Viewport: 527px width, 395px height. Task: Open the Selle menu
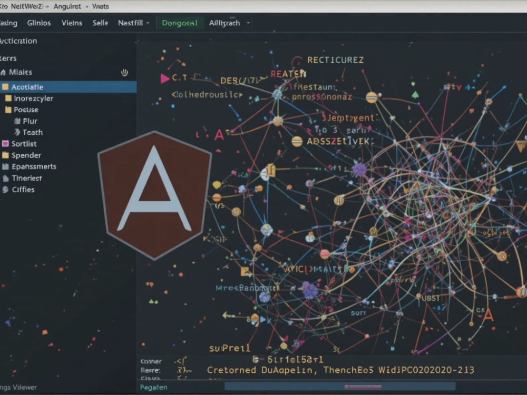(x=100, y=23)
